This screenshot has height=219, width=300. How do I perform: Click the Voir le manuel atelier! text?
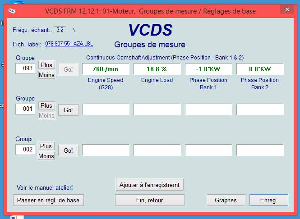point(45,187)
